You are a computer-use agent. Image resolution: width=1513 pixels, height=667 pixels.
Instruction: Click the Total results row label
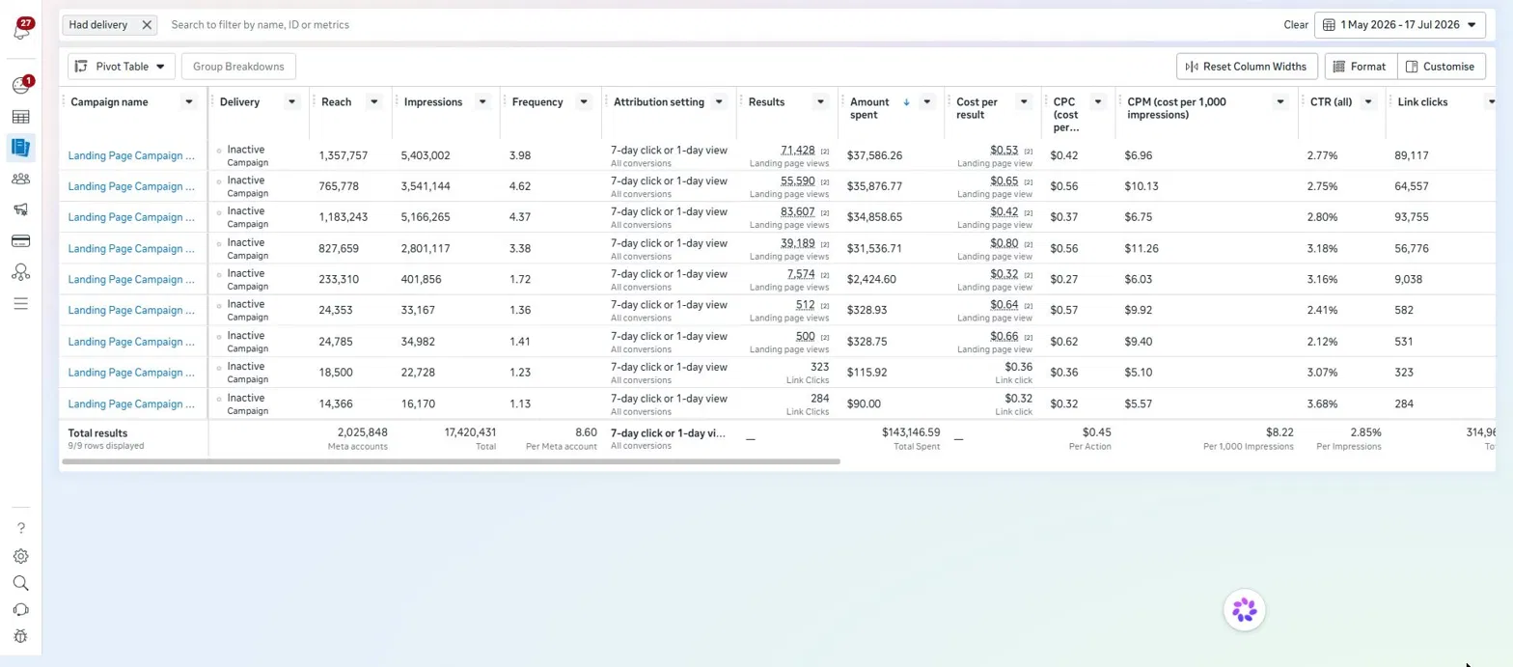(x=97, y=433)
